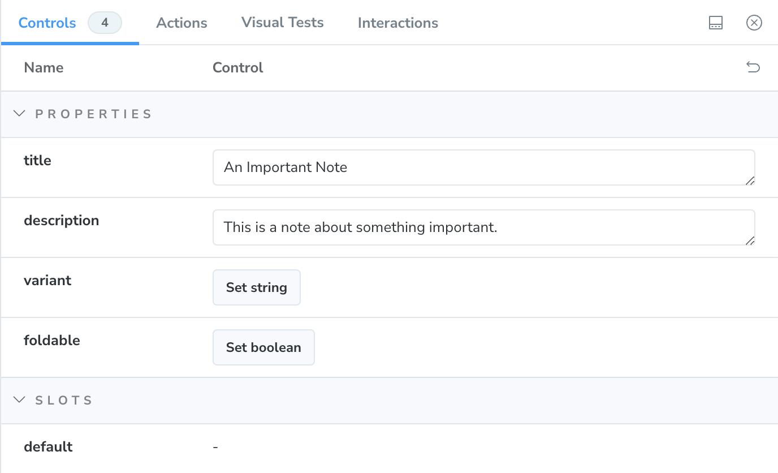
Task: Click the Controls tab
Action: pyautogui.click(x=47, y=23)
